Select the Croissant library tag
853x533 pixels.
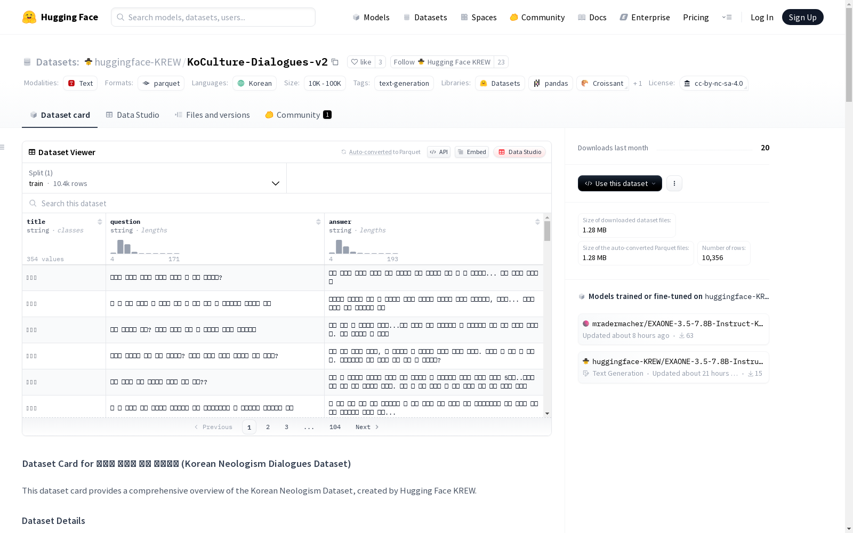point(602,83)
